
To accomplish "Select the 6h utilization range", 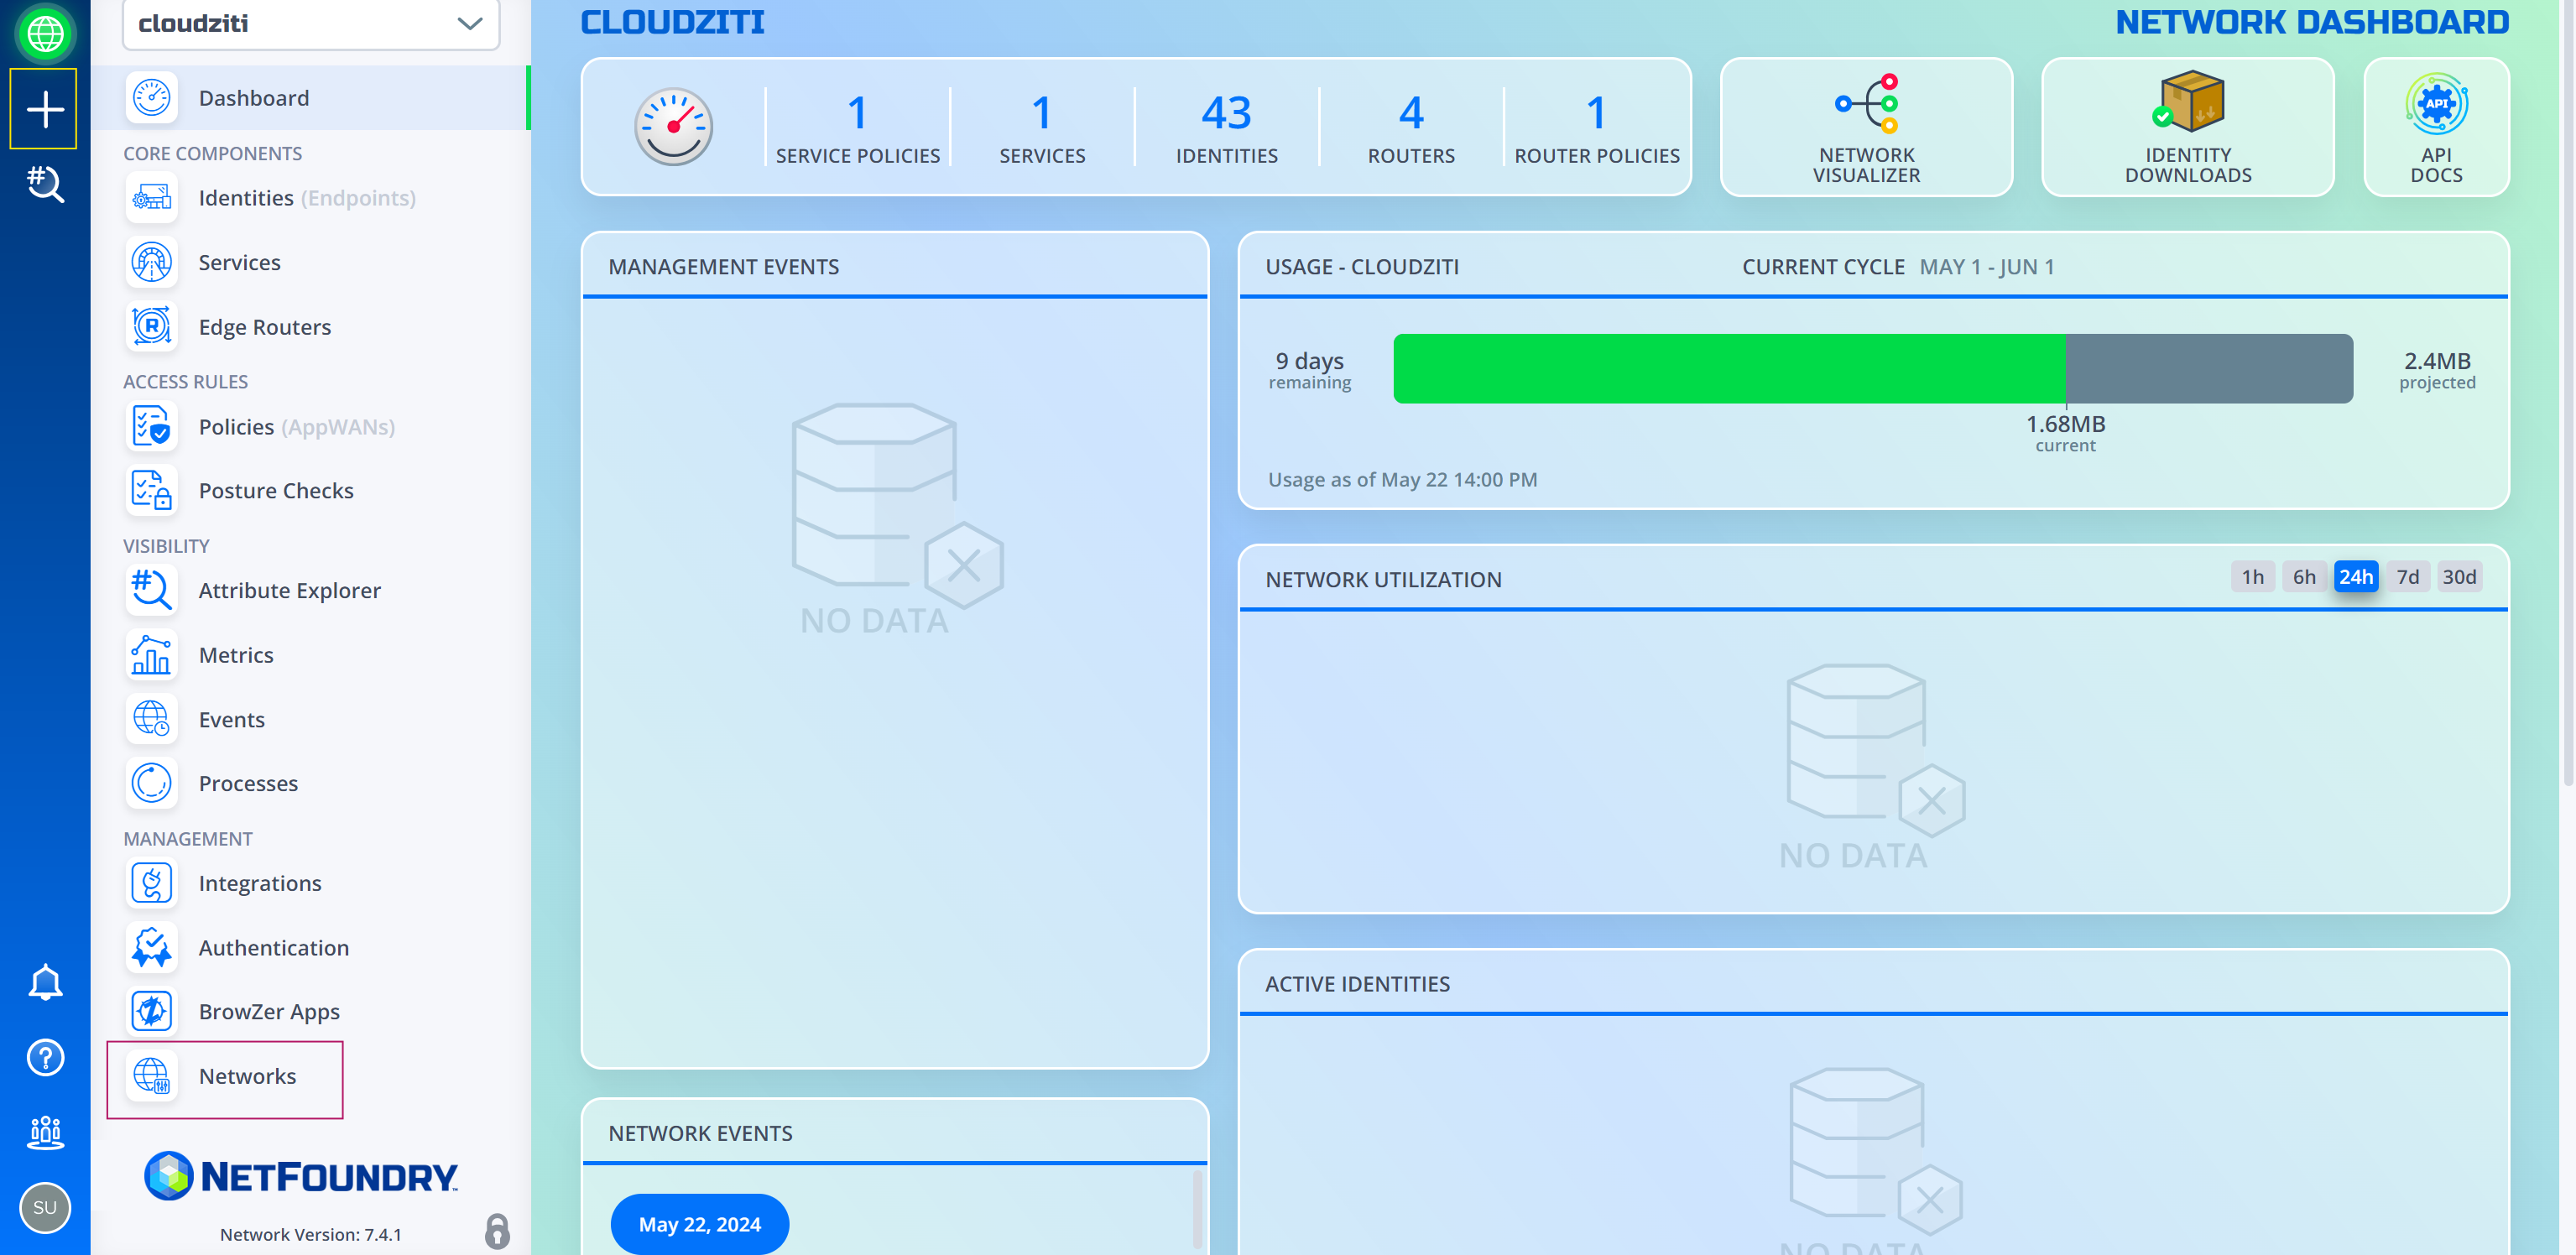I will 2304,577.
